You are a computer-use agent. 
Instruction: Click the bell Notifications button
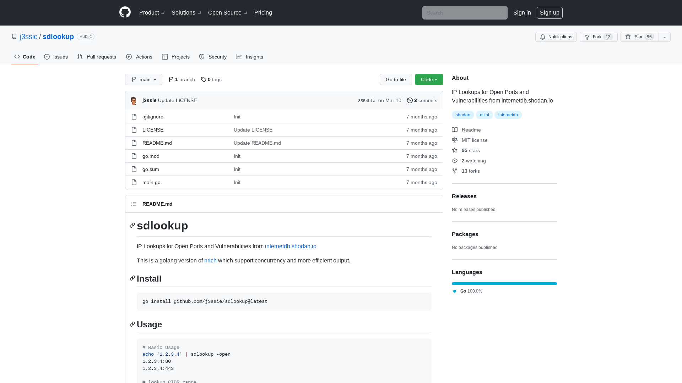click(556, 37)
